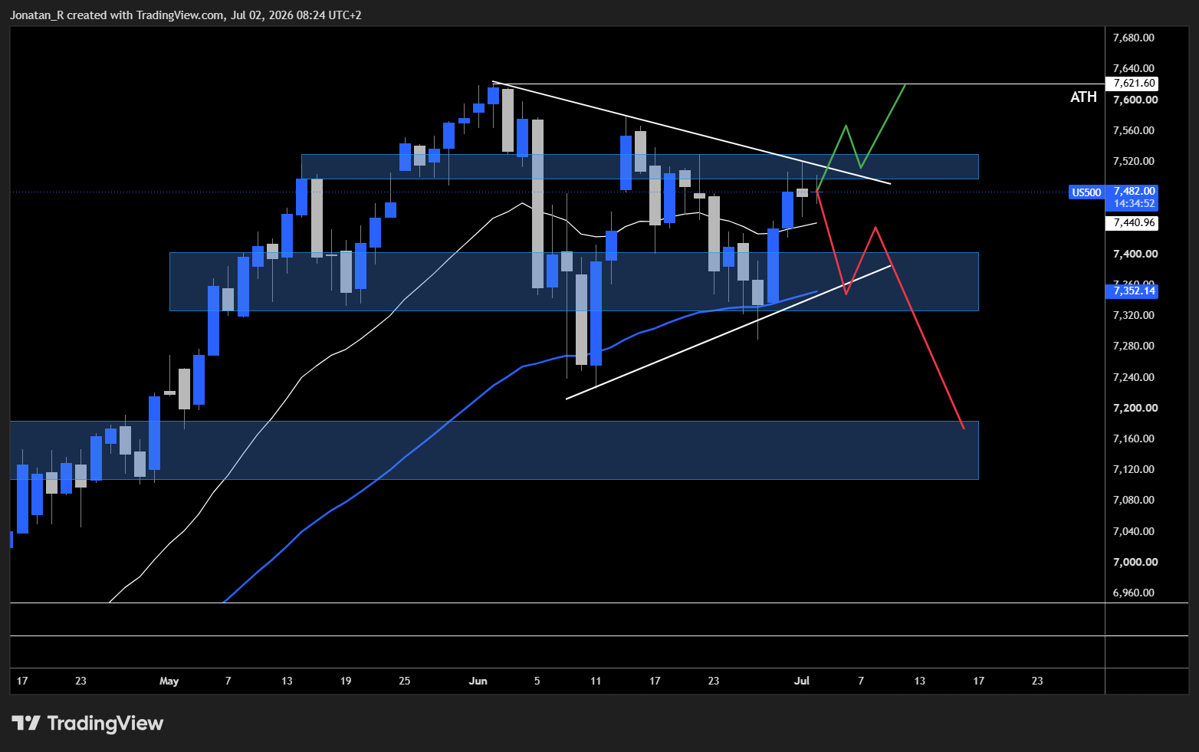Click the 5 date on time axis

pyautogui.click(x=537, y=681)
